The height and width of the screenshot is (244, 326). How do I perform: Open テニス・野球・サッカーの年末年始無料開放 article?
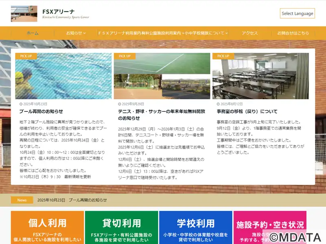click(161, 115)
